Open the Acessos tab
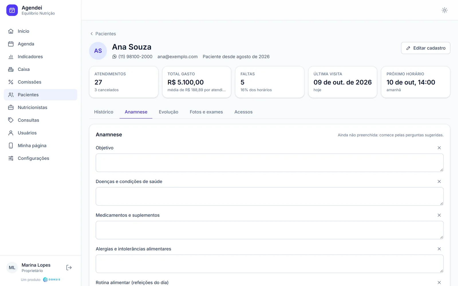This screenshot has width=458, height=286. 243,112
